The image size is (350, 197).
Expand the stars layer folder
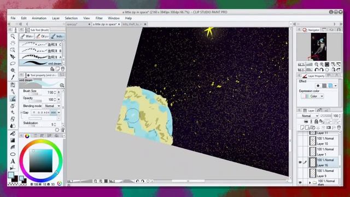[x=310, y=182]
